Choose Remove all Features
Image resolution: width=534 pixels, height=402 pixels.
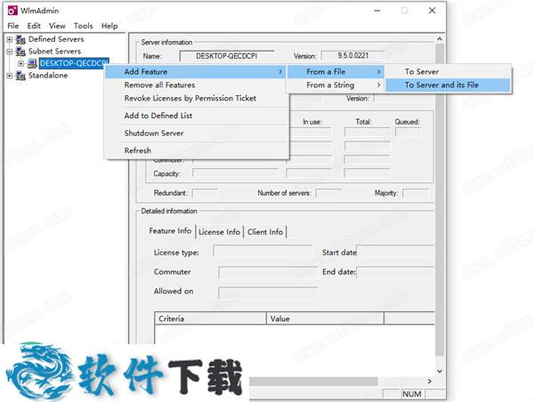pyautogui.click(x=197, y=85)
